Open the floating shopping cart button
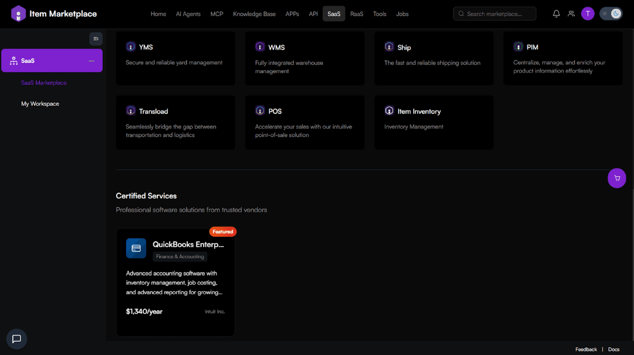Image resolution: width=634 pixels, height=355 pixels. pos(617,179)
